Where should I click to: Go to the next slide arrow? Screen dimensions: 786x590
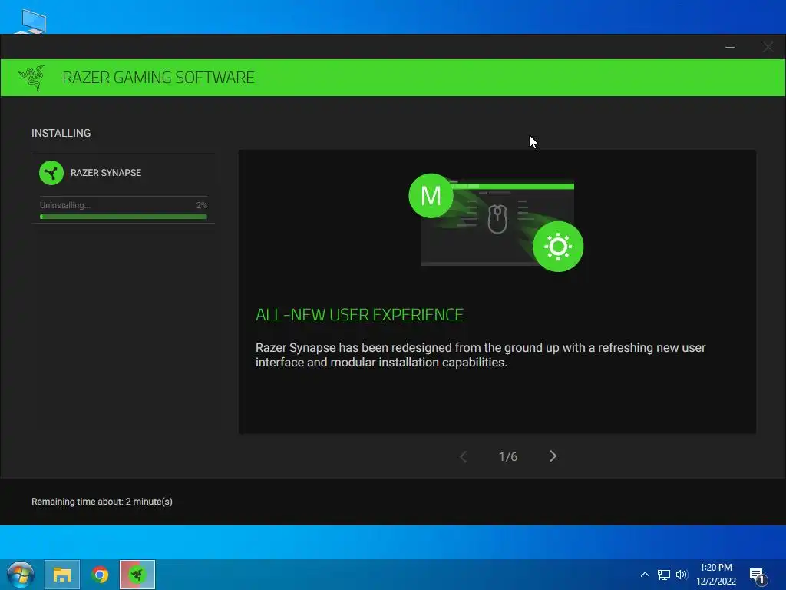click(553, 456)
